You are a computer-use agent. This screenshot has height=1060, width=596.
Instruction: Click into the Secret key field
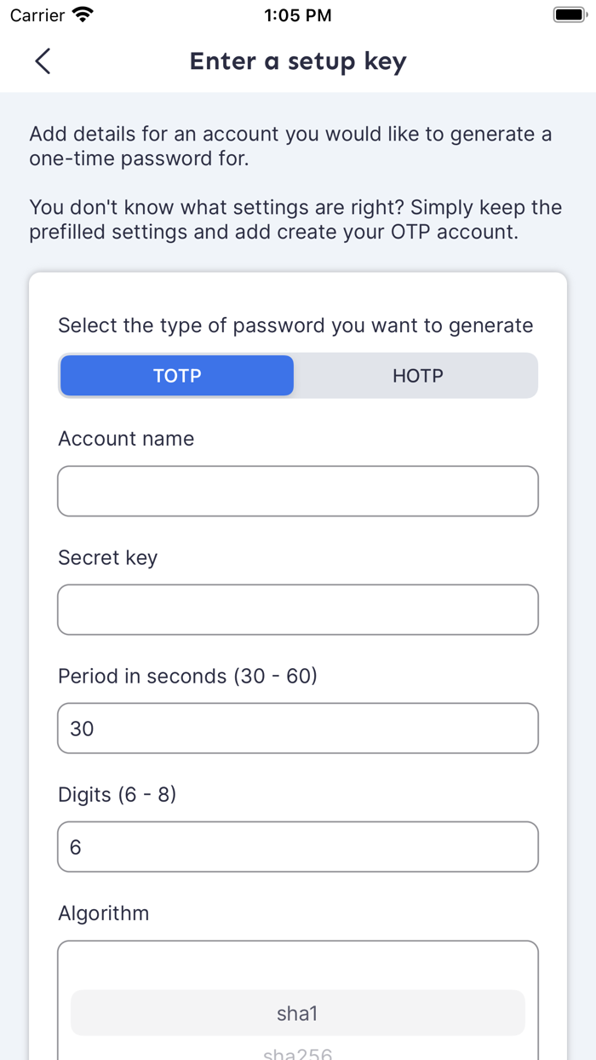pos(298,609)
